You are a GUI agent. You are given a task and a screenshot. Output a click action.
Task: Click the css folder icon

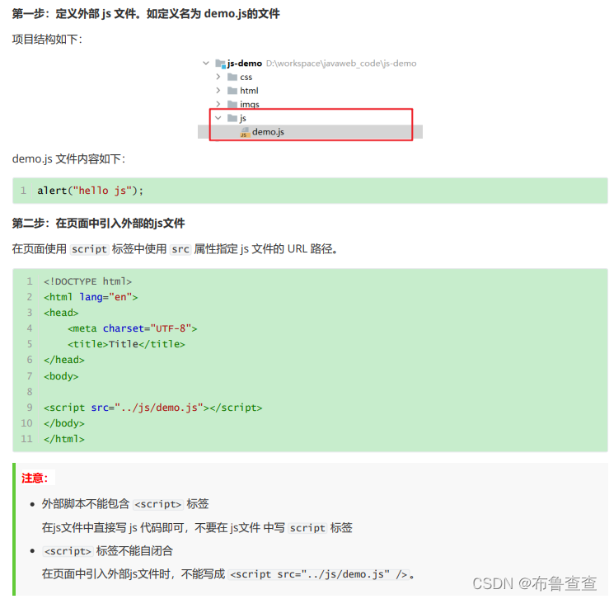tap(232, 77)
